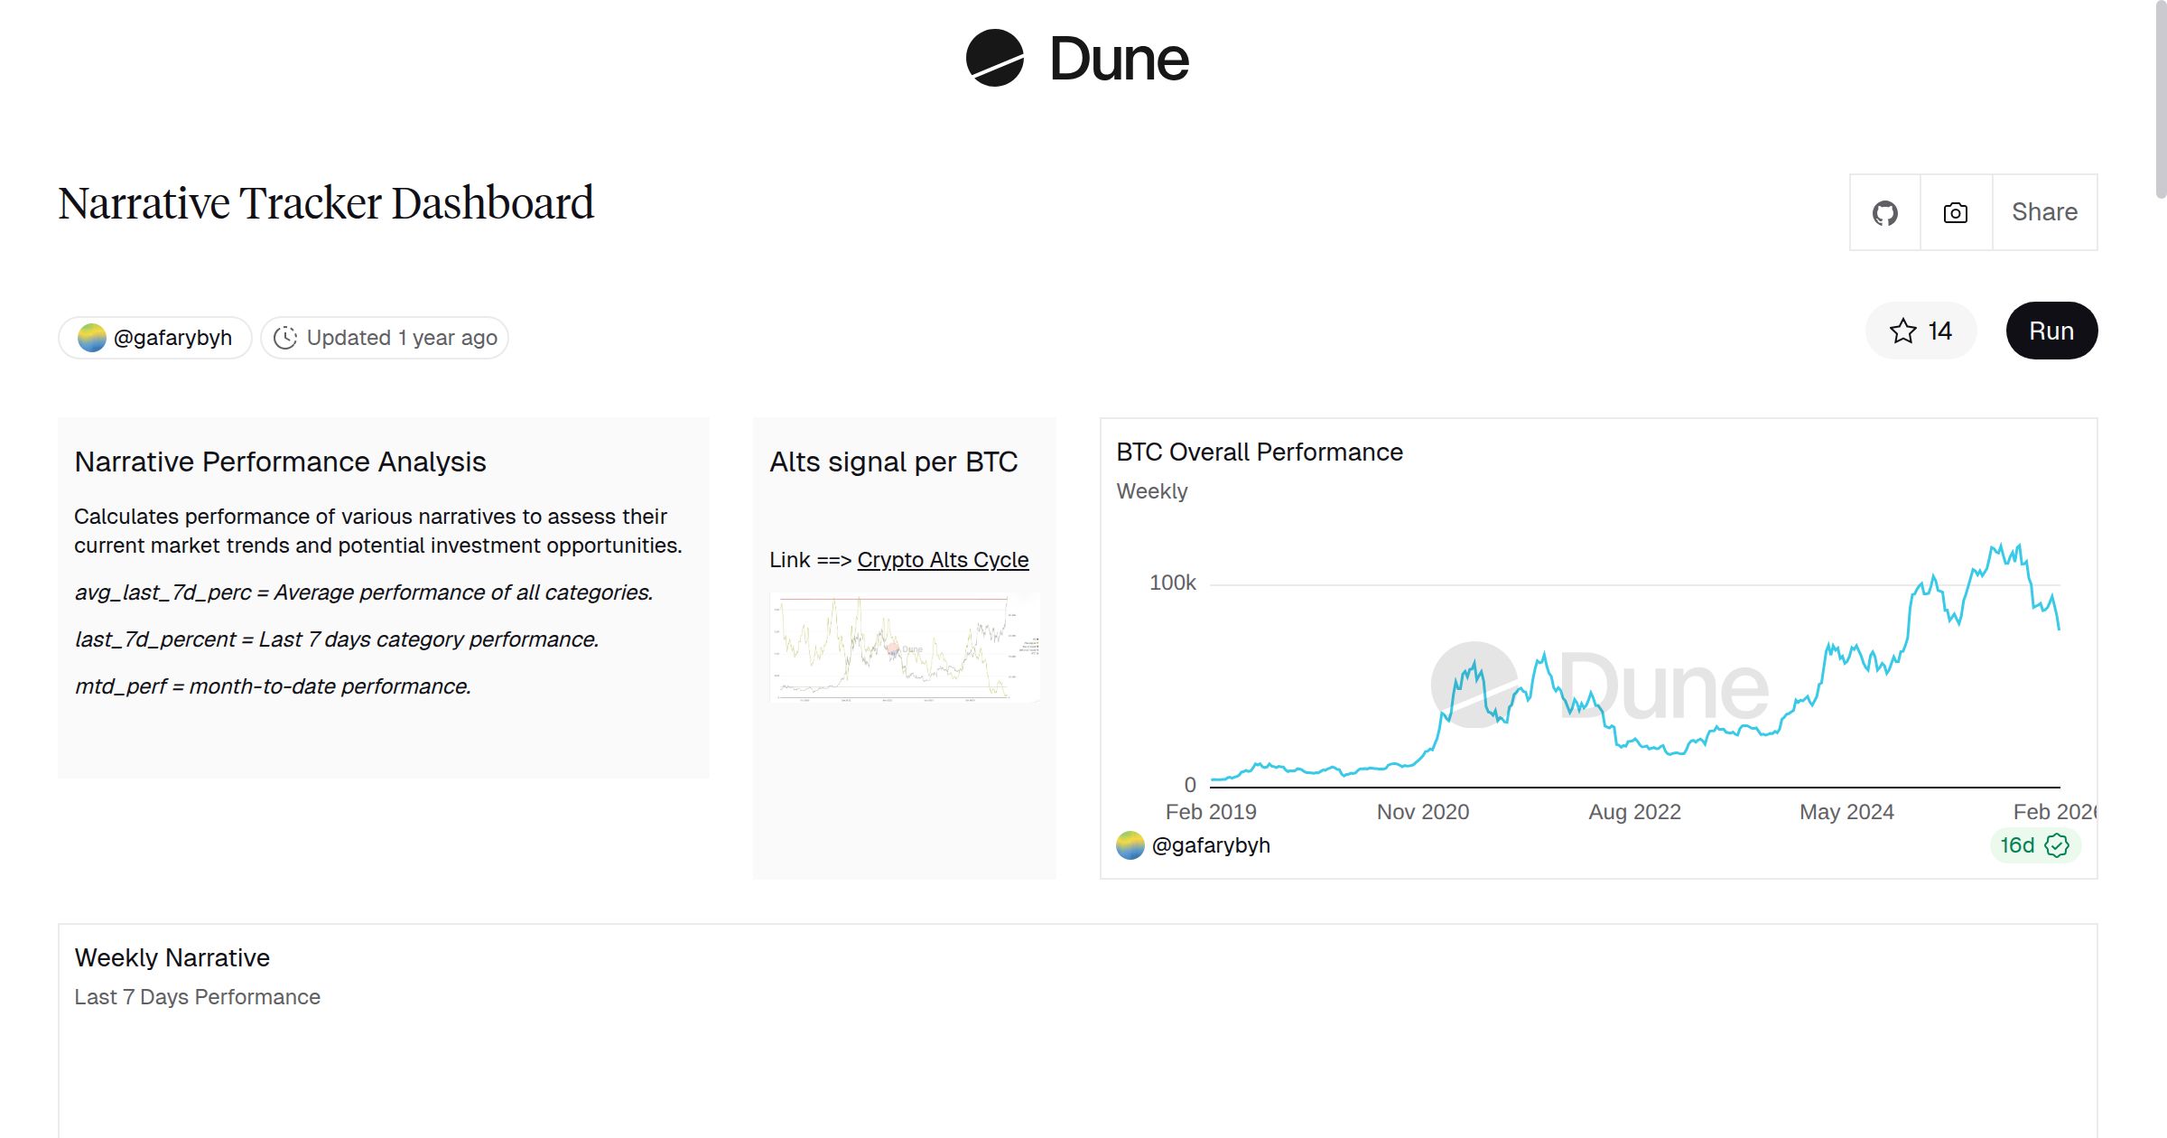Open the Crypto Alts Cycle link

coord(943,560)
